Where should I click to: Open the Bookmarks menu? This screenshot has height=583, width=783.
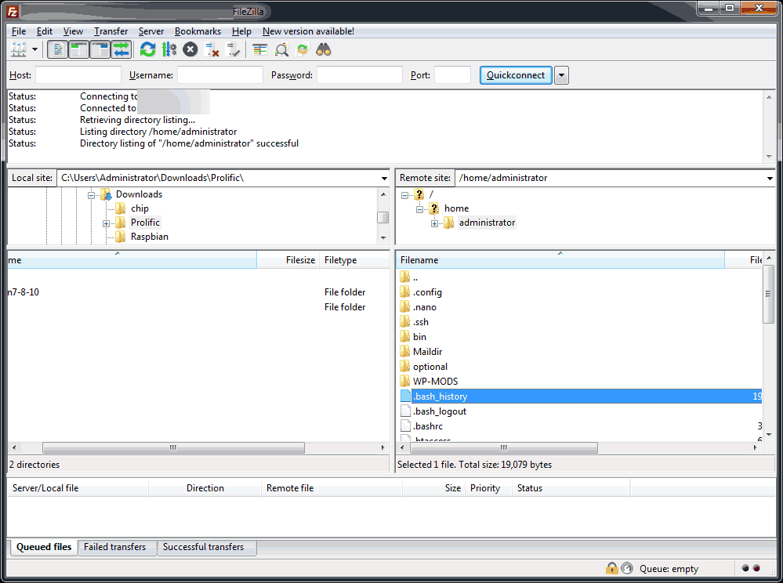(198, 31)
